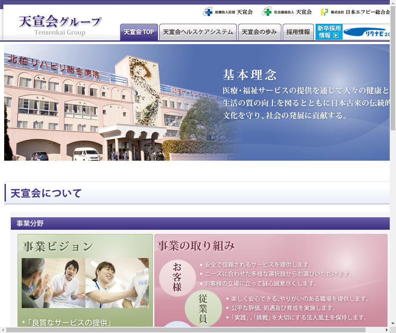
Task: Open the リクナビ banner
Action: (x=366, y=32)
